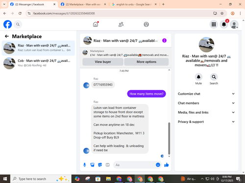Open the notification center taskbar icon
The image size is (245, 183).
[x=239, y=179]
